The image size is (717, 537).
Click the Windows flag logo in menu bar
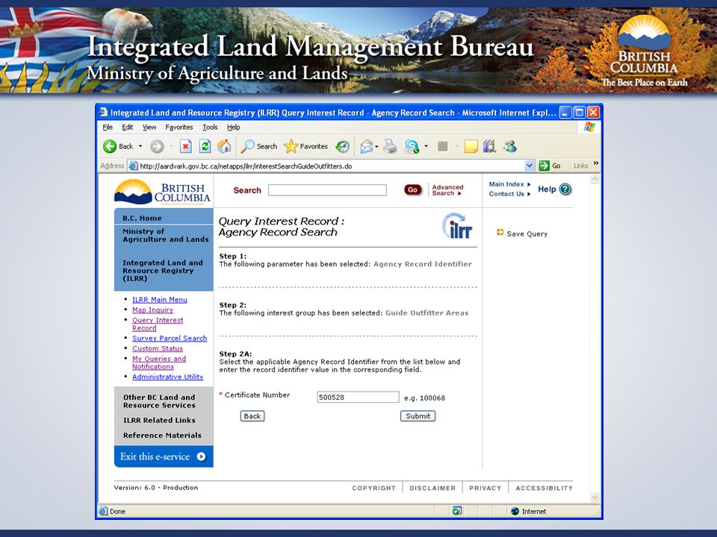point(589,127)
